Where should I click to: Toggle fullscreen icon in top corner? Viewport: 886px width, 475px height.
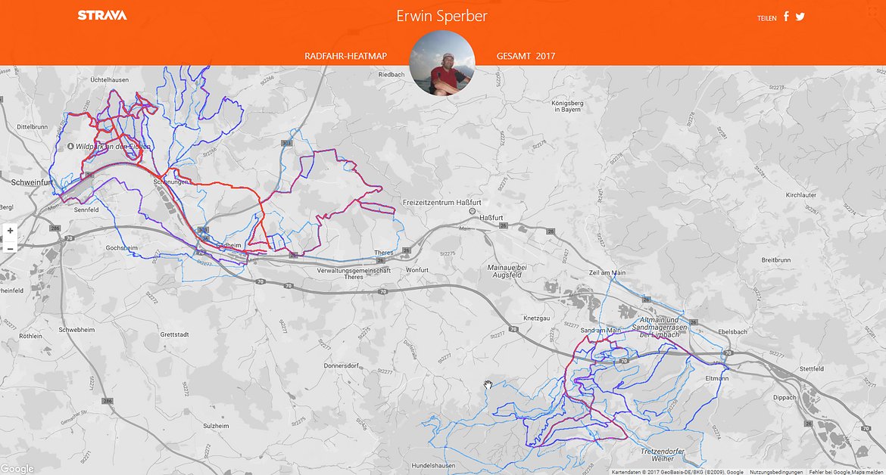coord(872,11)
